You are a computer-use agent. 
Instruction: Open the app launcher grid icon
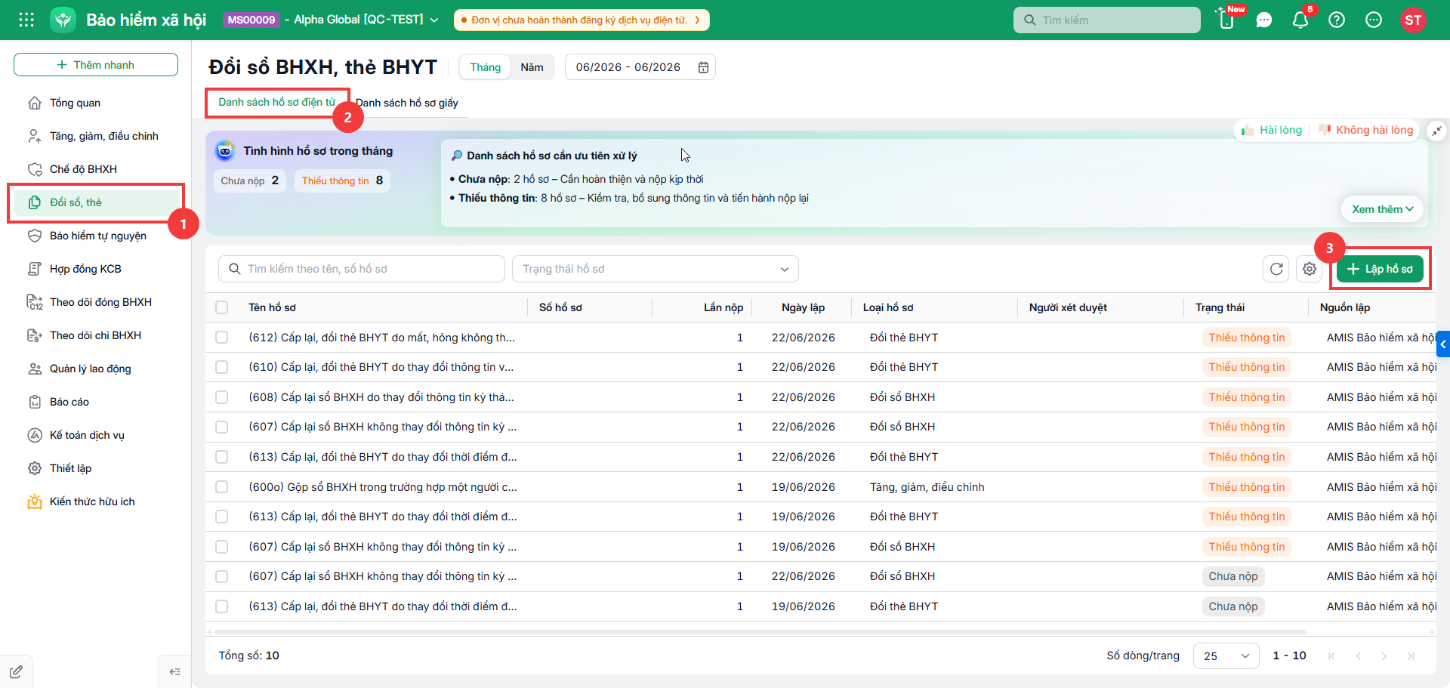pyautogui.click(x=26, y=20)
